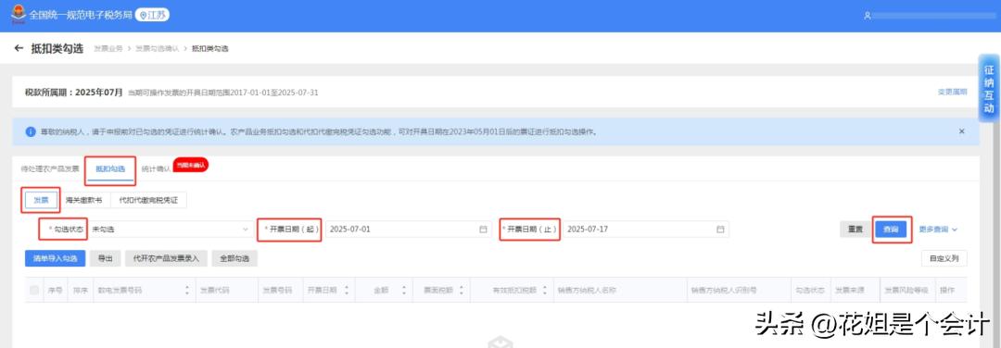This screenshot has height=348, width=1001.
Task: Switch to the 待处理农产品发票 tab
Action: pyautogui.click(x=50, y=168)
